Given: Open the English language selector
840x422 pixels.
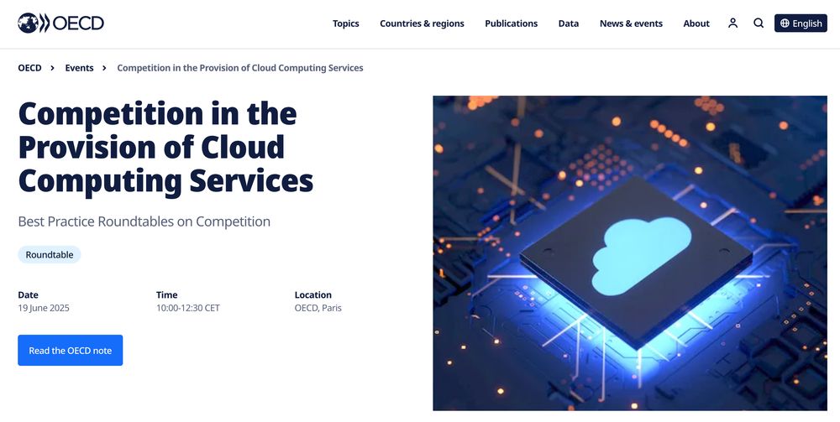Looking at the screenshot, I should pos(801,23).
